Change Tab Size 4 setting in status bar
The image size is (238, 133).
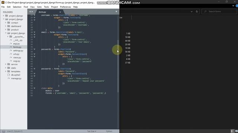[x=91, y=132]
